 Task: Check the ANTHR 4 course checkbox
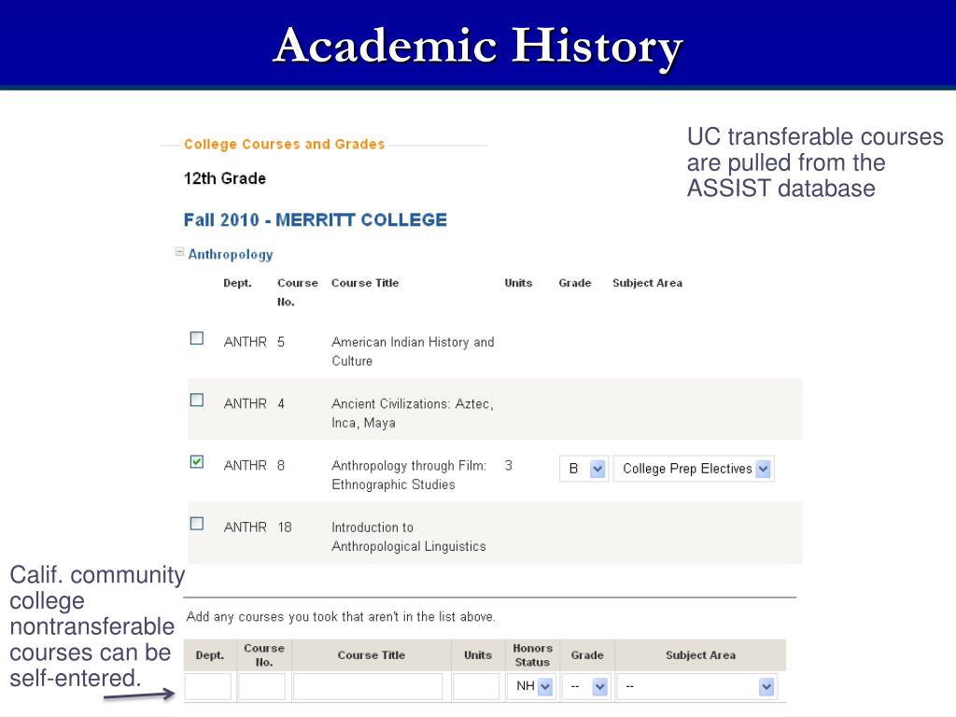(x=196, y=400)
